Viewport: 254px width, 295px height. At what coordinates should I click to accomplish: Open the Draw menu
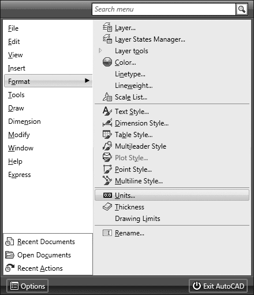pyautogui.click(x=16, y=108)
